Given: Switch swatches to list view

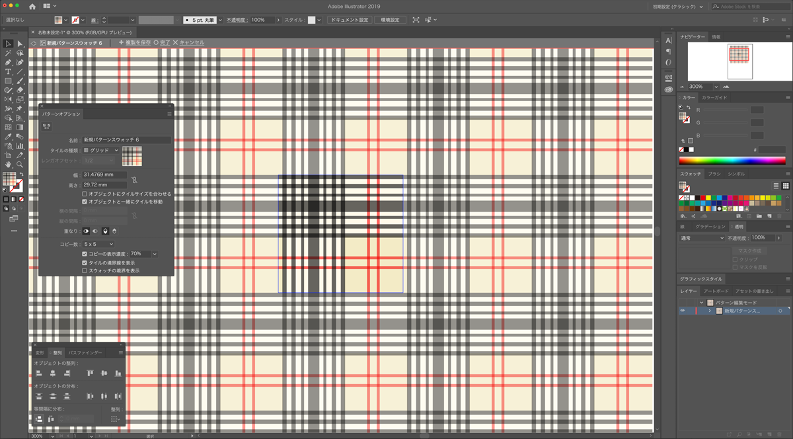Looking at the screenshot, I should click(776, 186).
